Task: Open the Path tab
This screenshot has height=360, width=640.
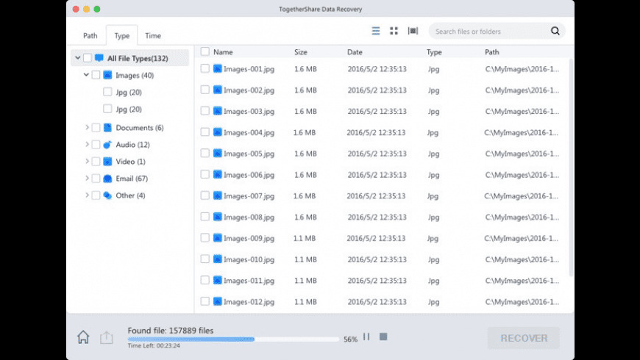Action: click(x=90, y=35)
